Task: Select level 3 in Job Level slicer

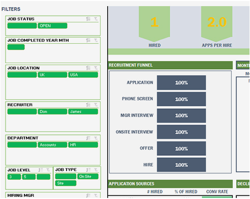Action: coord(14,177)
